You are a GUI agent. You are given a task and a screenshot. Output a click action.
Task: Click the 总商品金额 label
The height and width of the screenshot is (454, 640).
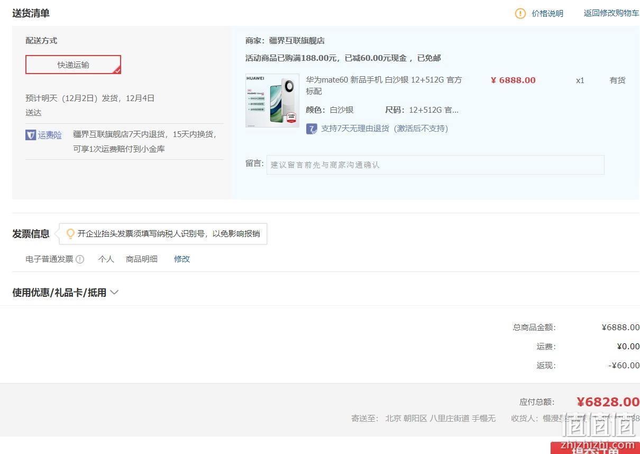pyautogui.click(x=534, y=328)
